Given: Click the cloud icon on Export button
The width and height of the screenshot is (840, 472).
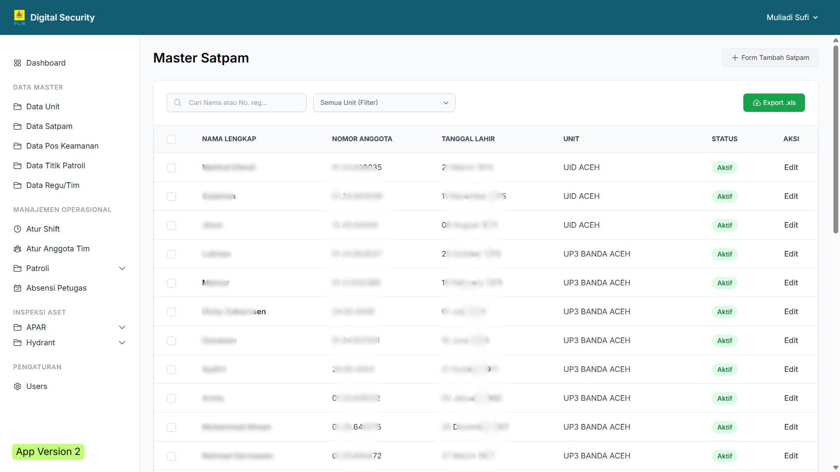Looking at the screenshot, I should coord(756,103).
